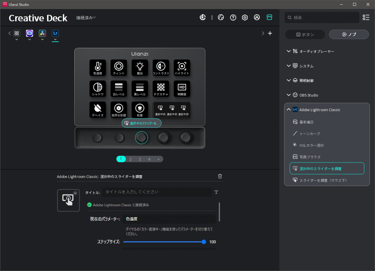Choose HSLカラー選択 action

(327, 145)
